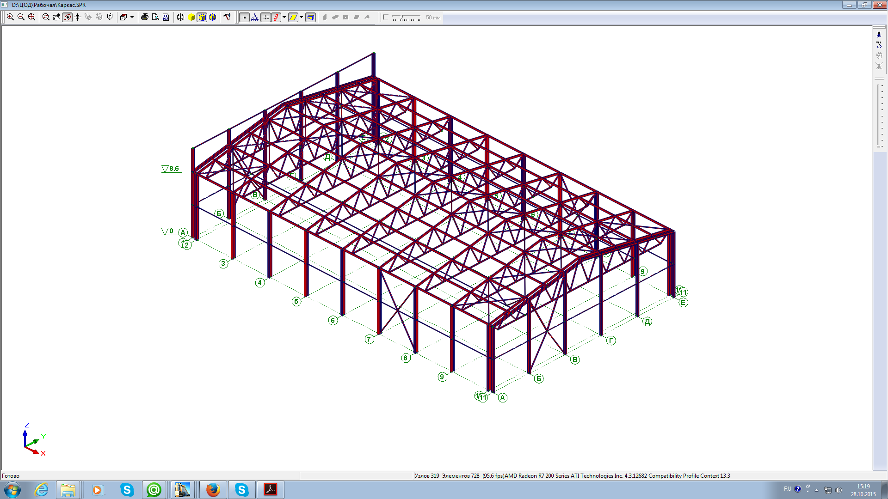The height and width of the screenshot is (499, 888).
Task: Click the status bar text Готово
Action: 11,475
